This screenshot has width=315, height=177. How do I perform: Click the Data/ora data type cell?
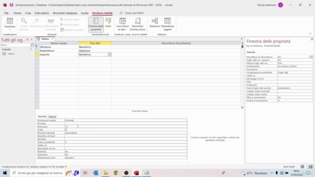pos(95,51)
